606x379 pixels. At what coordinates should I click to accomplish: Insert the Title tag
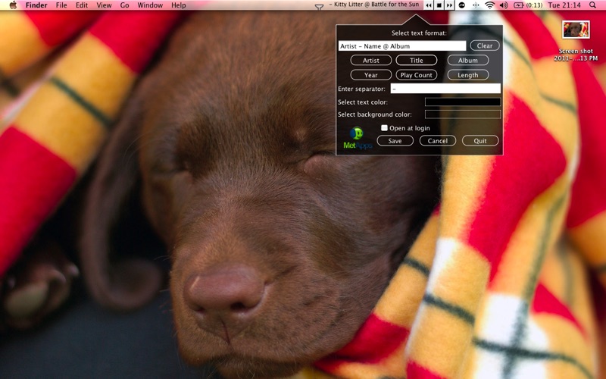pyautogui.click(x=416, y=61)
